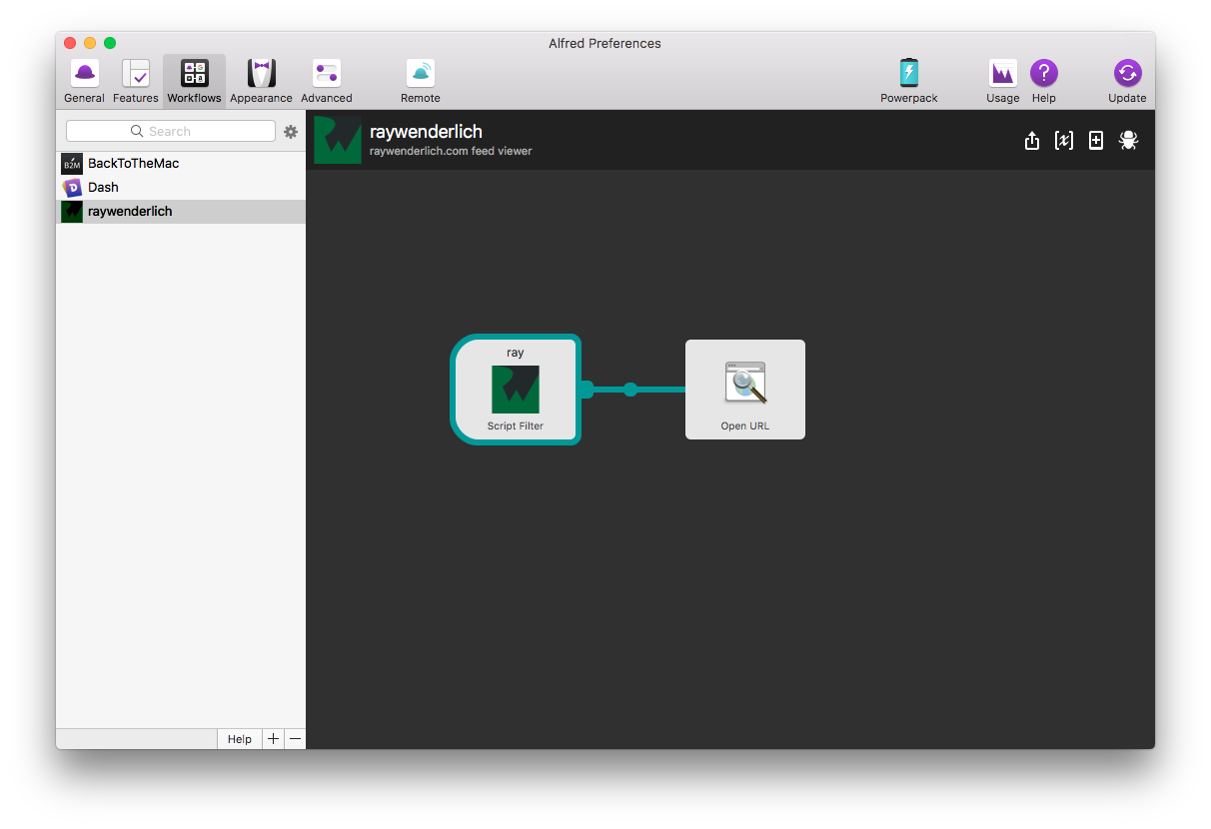Click the add workflow object plus icon
The image size is (1211, 829).
[x=1096, y=141]
